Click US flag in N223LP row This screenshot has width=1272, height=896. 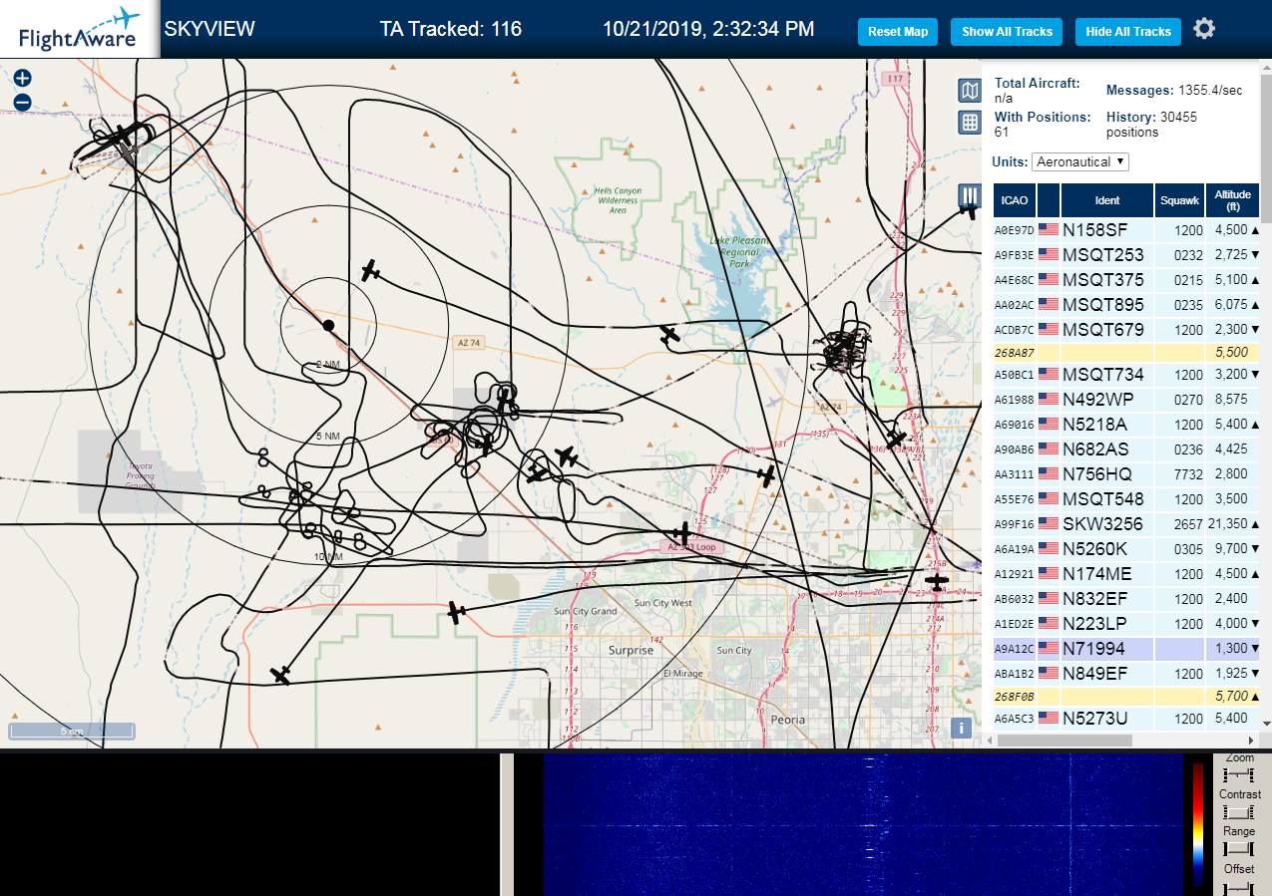1049,624
